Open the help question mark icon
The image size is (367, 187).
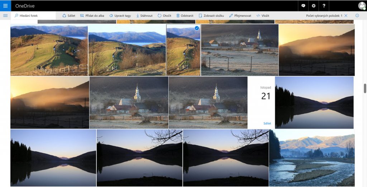pos(324,6)
